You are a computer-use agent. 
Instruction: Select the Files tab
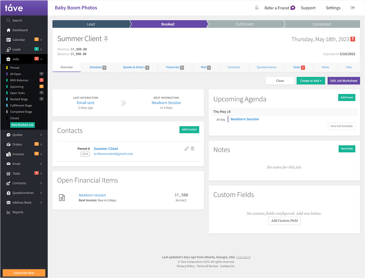(349, 67)
